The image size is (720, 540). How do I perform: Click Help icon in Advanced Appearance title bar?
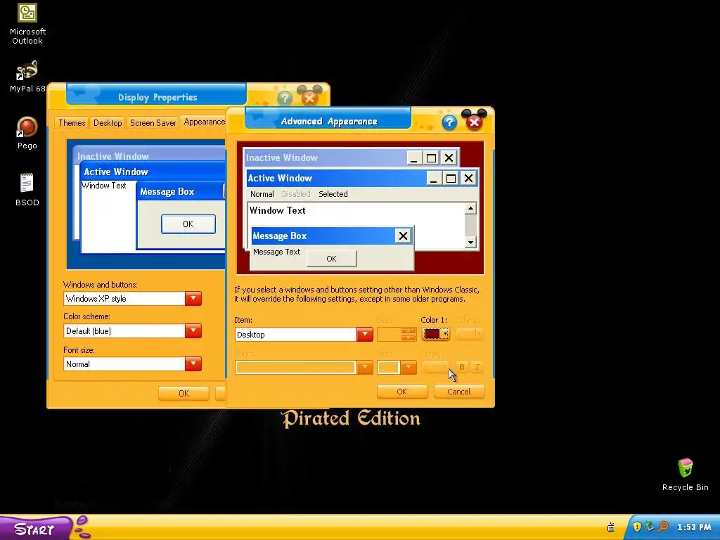tap(449, 122)
